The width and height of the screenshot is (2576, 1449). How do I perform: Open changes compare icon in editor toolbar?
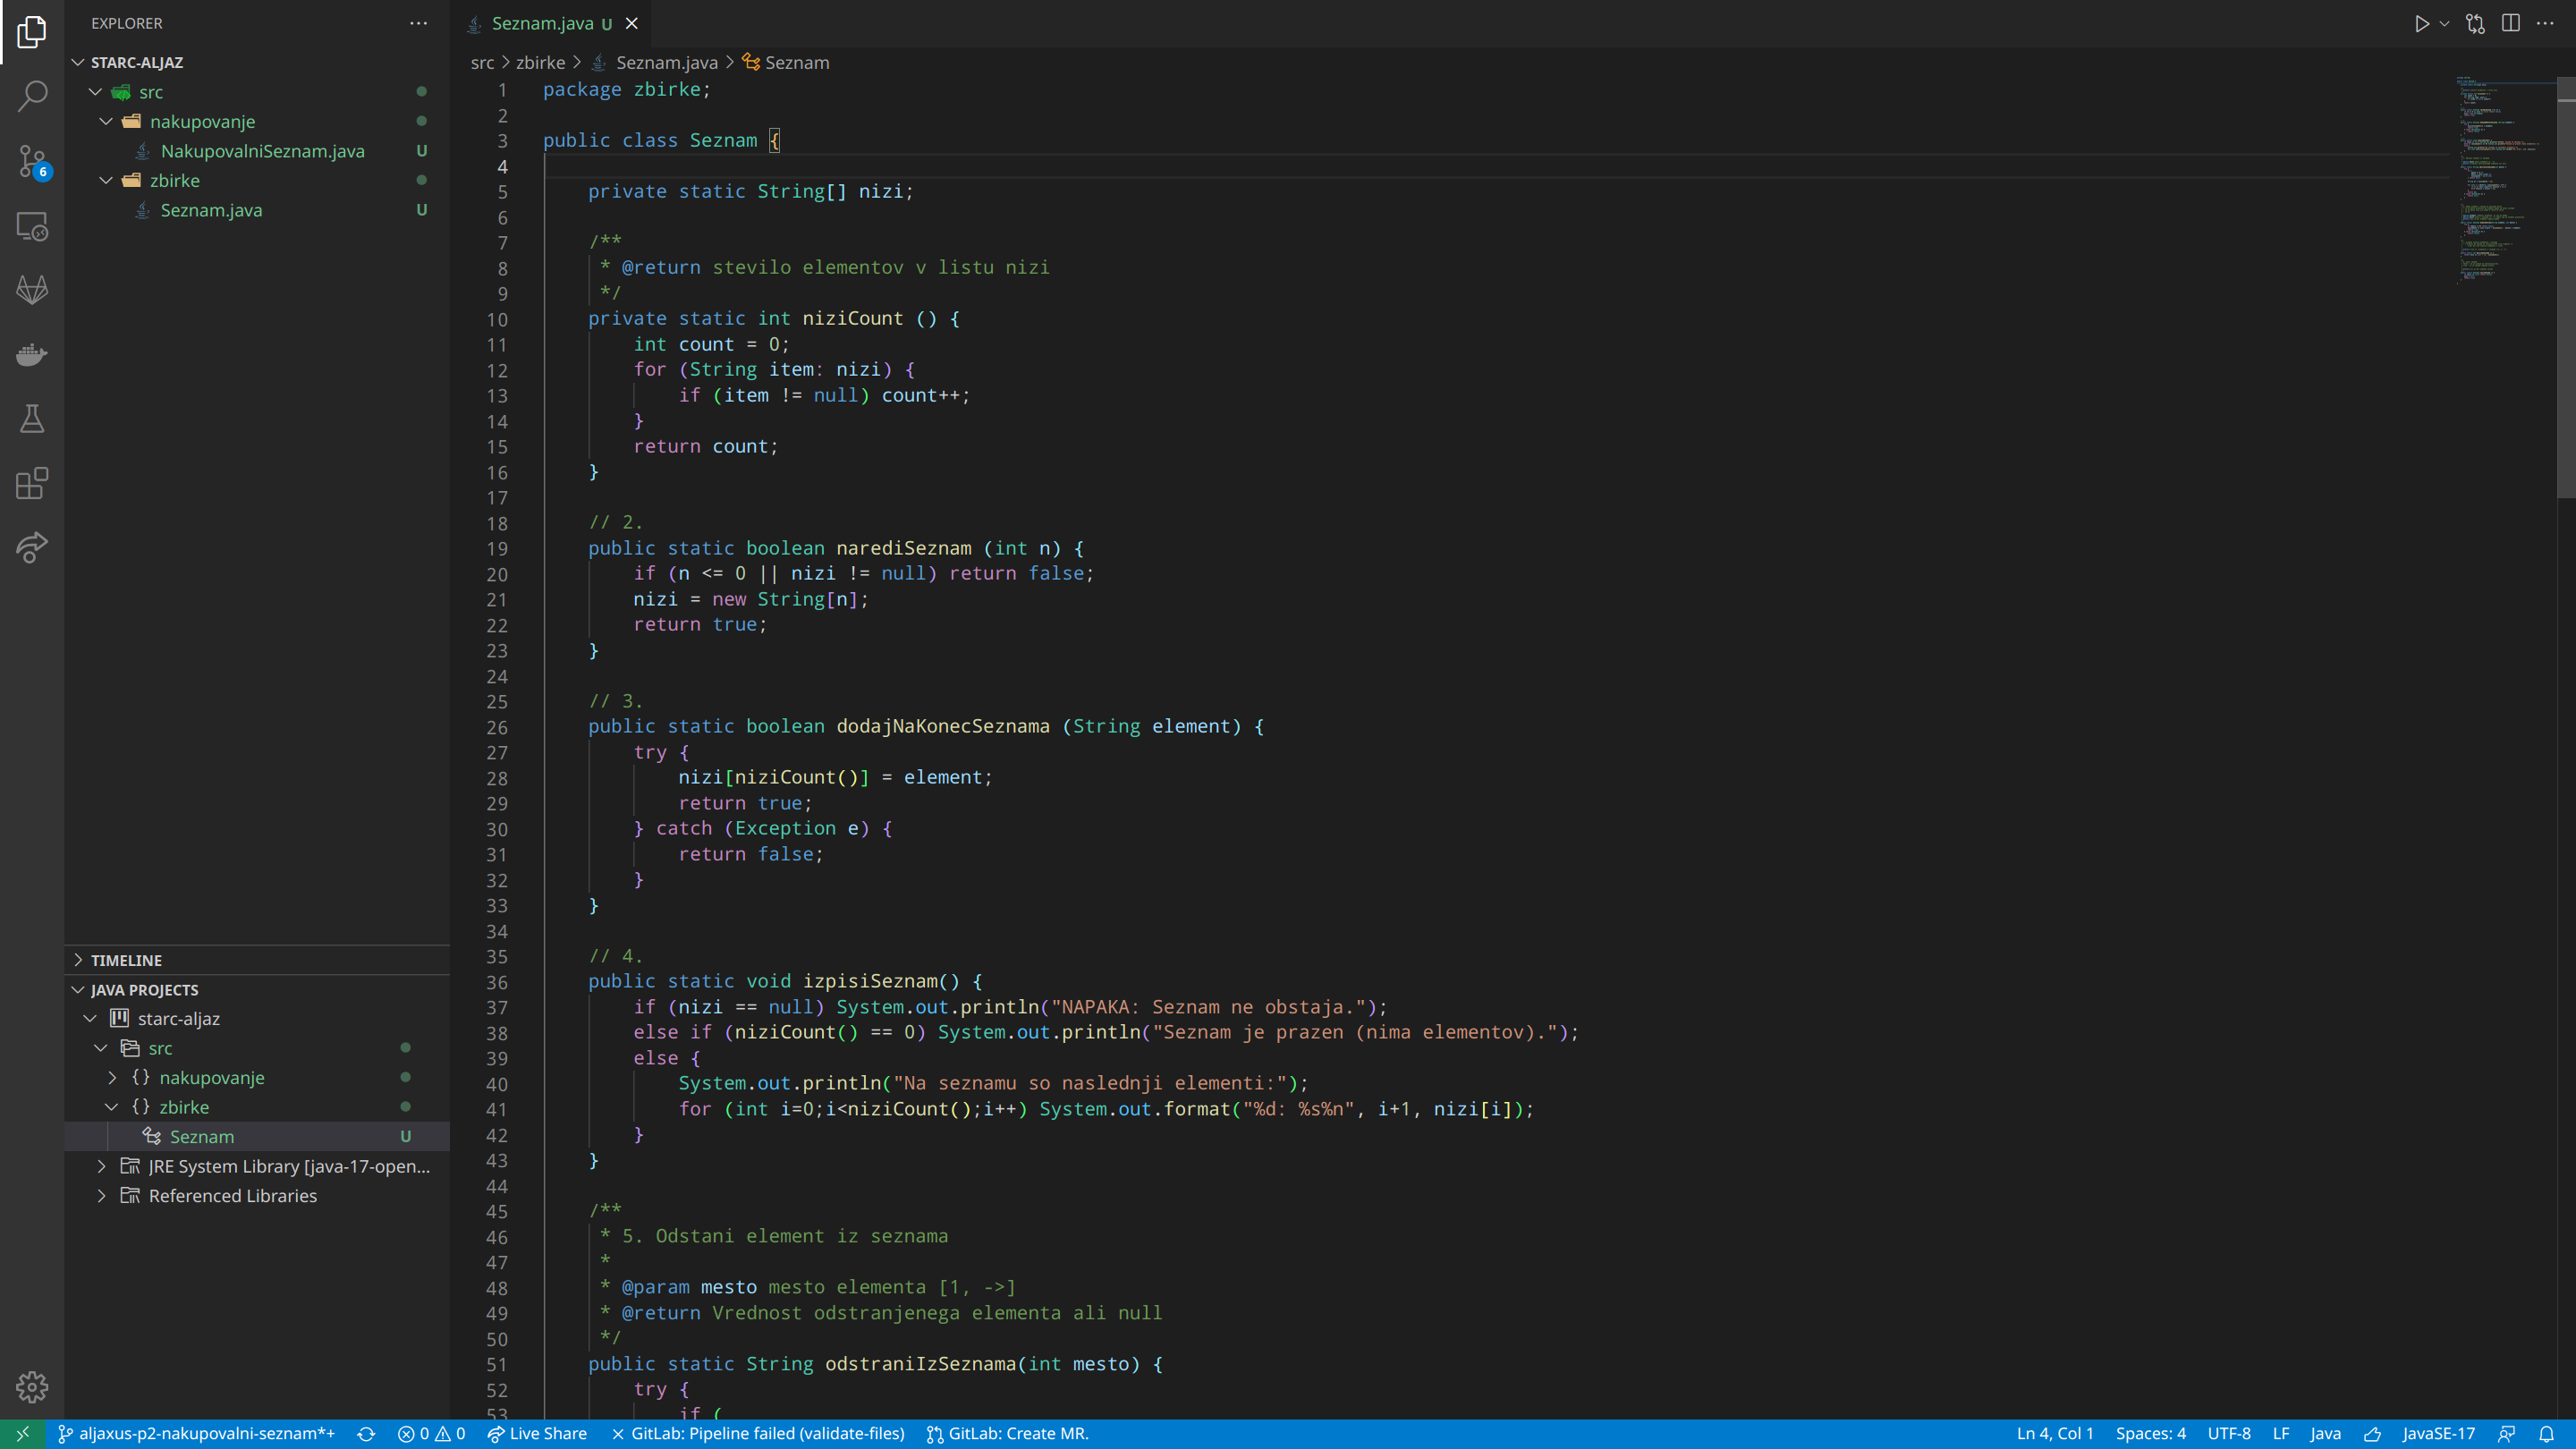[2475, 23]
